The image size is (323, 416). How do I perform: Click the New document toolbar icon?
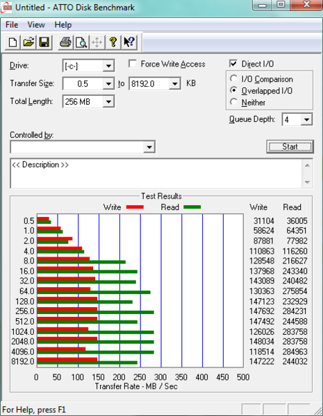coord(13,42)
